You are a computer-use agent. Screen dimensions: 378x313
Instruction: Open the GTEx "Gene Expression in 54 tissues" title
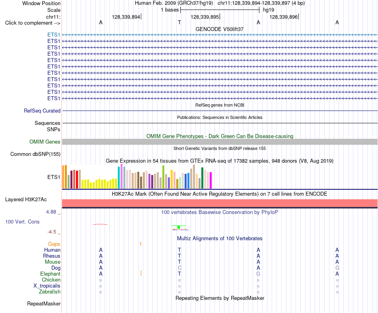(x=220, y=161)
